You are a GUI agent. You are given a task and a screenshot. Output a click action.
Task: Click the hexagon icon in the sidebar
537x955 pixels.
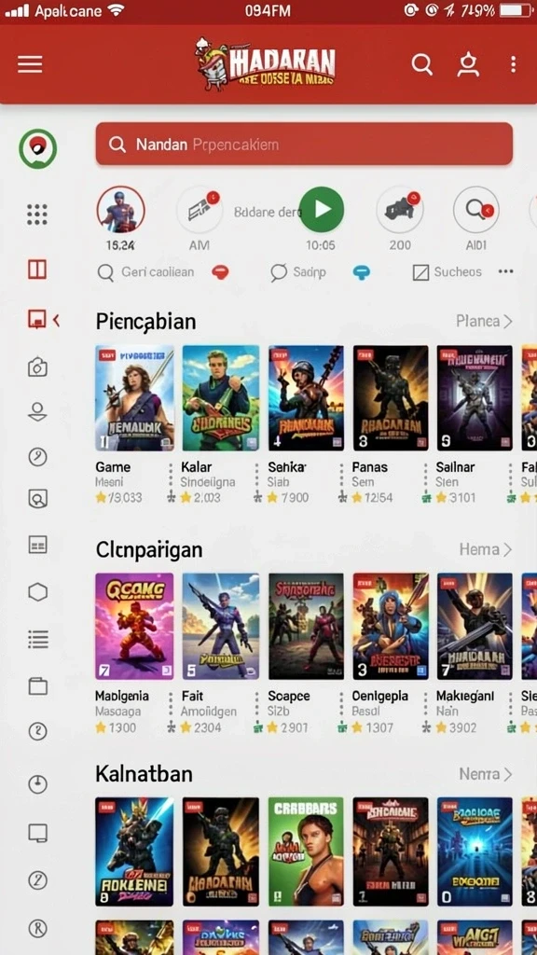[37, 591]
